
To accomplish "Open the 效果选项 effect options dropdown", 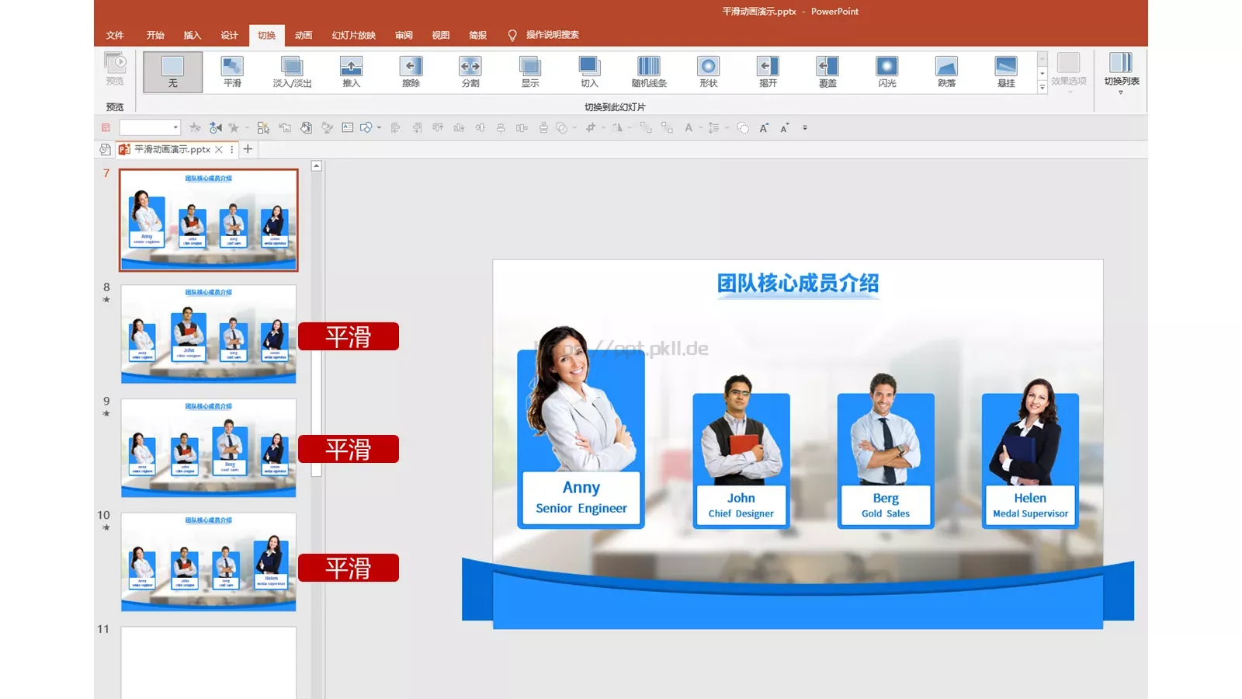I will (x=1069, y=73).
